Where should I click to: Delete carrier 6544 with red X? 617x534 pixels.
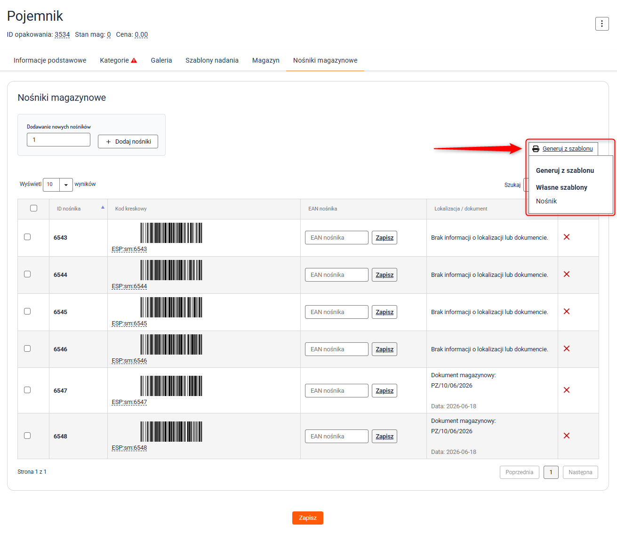click(567, 274)
